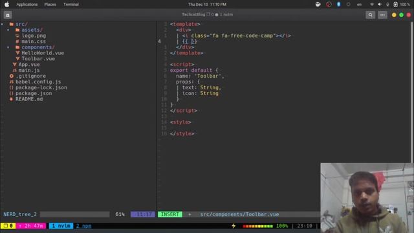The height and width of the screenshot is (233, 414).
Task: Open the terminal three-dots menu button
Action: [x=382, y=15]
